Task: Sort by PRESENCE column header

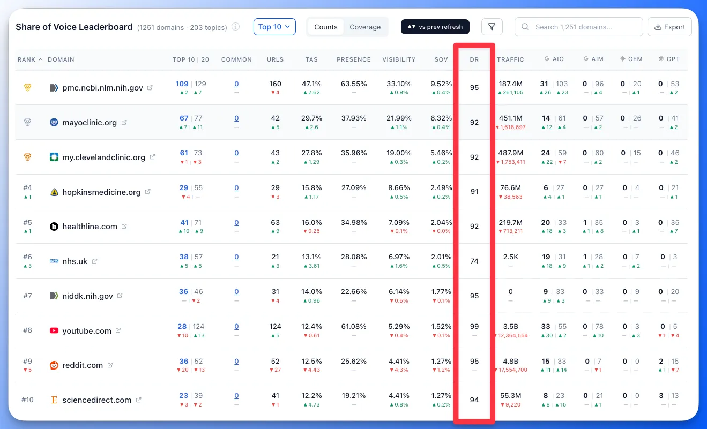Action: point(354,59)
